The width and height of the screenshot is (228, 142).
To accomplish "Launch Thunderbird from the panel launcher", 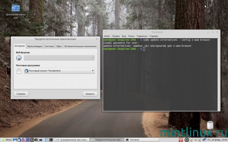I will [19, 140].
